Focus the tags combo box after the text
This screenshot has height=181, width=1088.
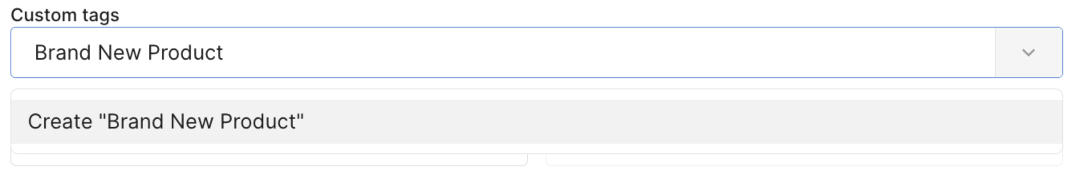(591, 53)
